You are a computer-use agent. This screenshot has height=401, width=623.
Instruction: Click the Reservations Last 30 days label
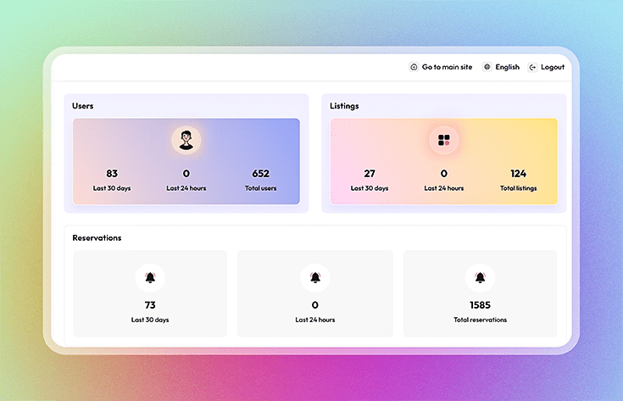[x=150, y=320]
